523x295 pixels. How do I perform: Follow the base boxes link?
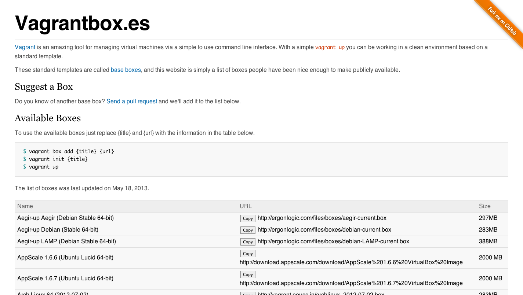point(126,70)
